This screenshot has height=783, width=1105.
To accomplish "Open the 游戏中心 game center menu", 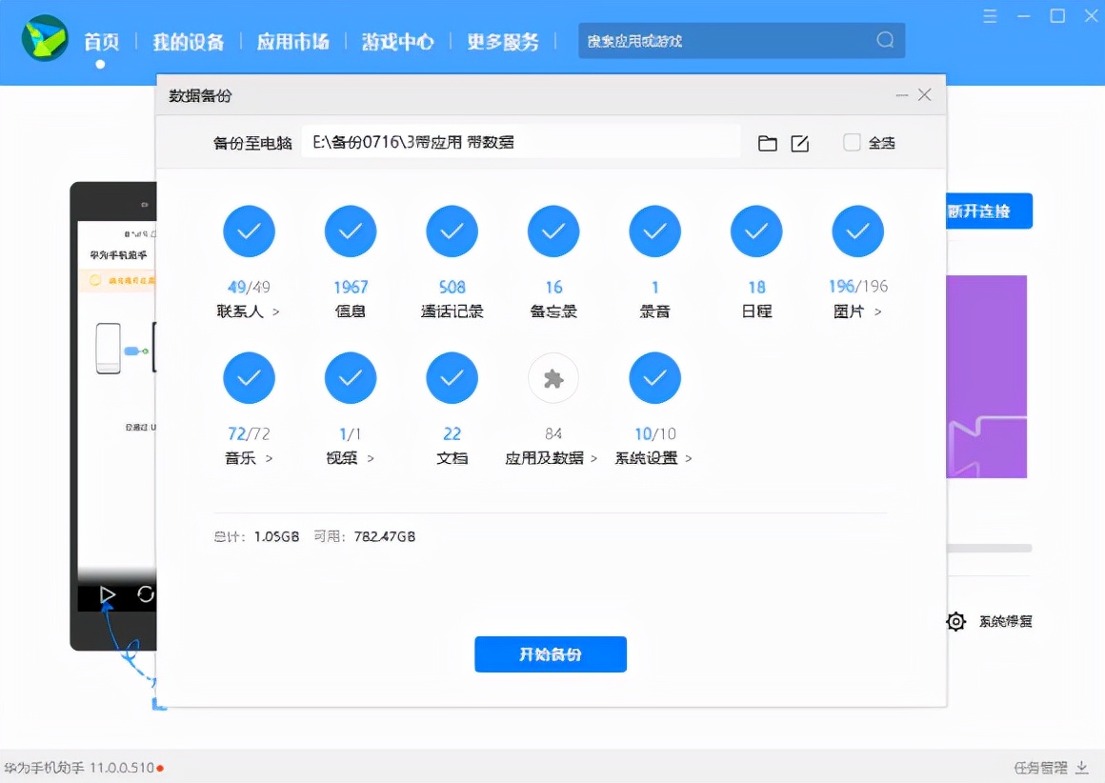I will tap(397, 41).
